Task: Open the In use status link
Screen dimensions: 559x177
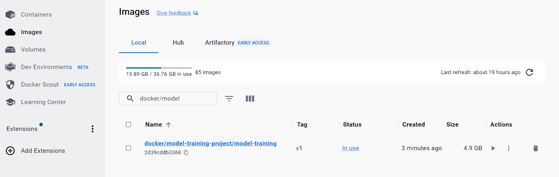Action: [350, 148]
